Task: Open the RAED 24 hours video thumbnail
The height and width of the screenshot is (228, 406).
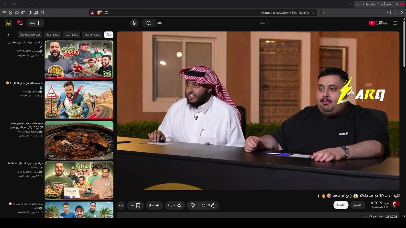Action: click(x=79, y=210)
